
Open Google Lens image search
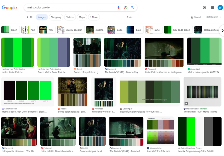126,8
